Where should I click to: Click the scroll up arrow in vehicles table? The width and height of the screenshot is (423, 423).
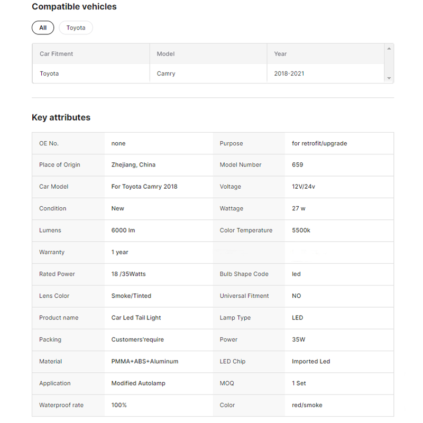pyautogui.click(x=389, y=49)
